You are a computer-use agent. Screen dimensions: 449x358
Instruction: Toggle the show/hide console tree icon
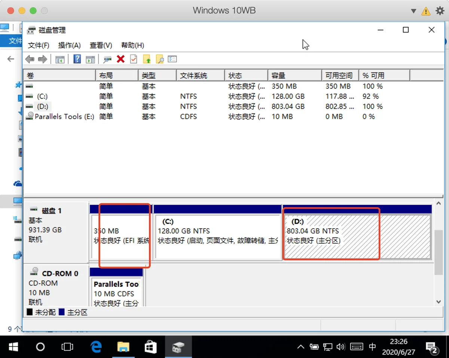point(60,59)
